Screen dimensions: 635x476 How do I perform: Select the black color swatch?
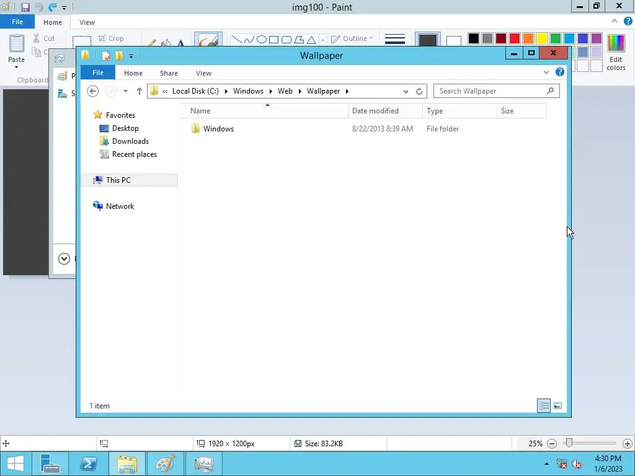pos(473,38)
